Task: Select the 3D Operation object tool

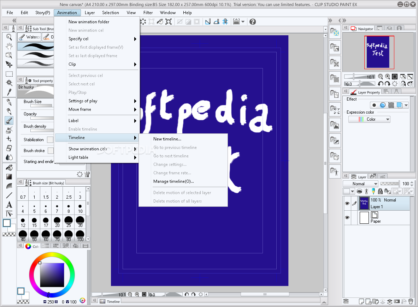Action: click(x=9, y=55)
